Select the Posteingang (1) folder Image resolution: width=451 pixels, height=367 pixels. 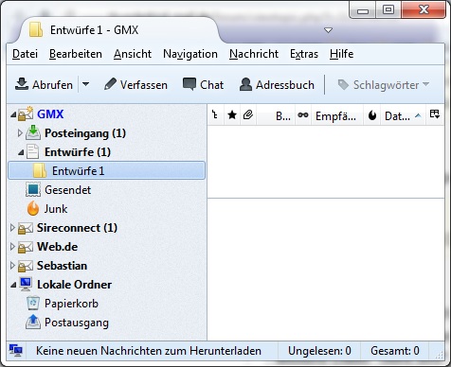[x=85, y=133]
